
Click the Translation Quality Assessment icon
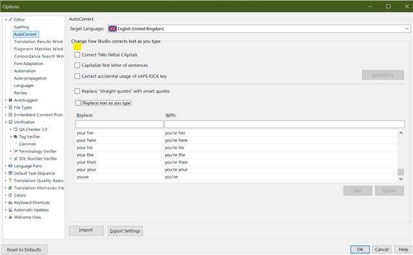[10, 180]
